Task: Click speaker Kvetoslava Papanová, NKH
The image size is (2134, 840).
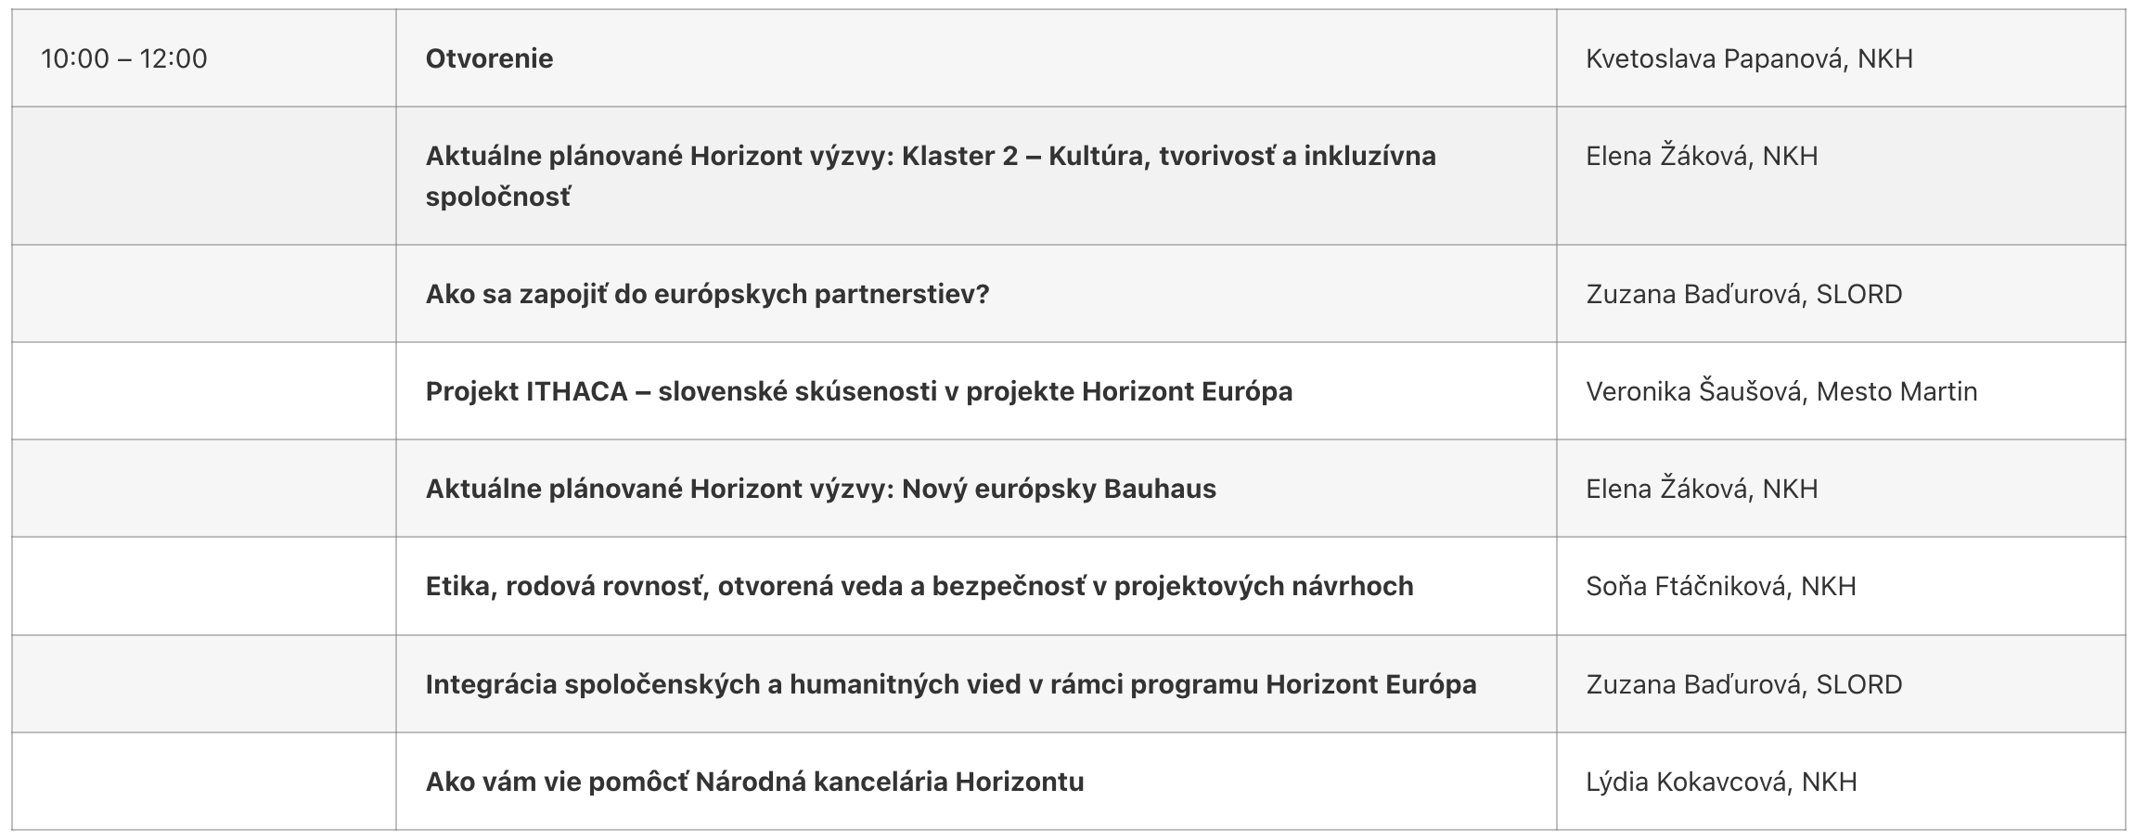Action: coord(1749,58)
